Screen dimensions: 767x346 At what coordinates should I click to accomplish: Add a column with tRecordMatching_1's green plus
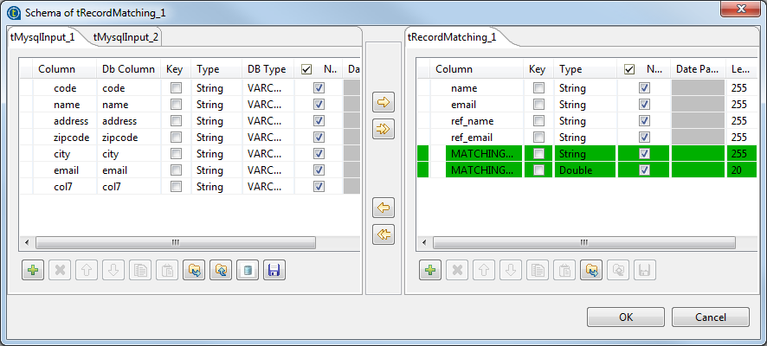[430, 270]
